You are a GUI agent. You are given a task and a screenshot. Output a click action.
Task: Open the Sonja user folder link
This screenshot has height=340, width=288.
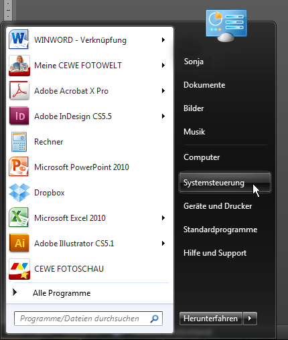194,62
